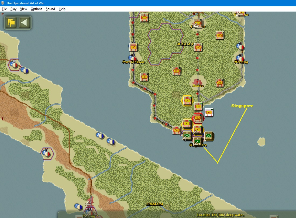The width and height of the screenshot is (296, 218).
Task: Select the green artillery brigade at Singapore
Action: click(198, 141)
